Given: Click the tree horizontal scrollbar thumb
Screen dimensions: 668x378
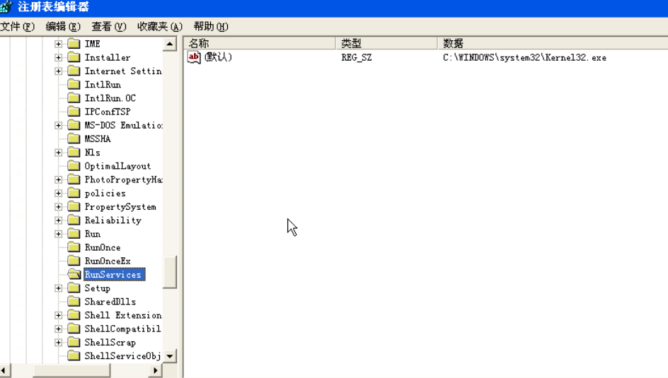Looking at the screenshot, I should coord(71,371).
